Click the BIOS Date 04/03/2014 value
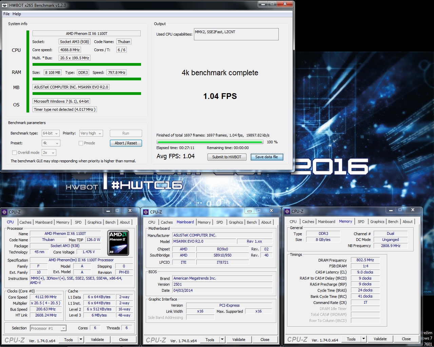The width and height of the screenshot is (434, 347). point(222,290)
